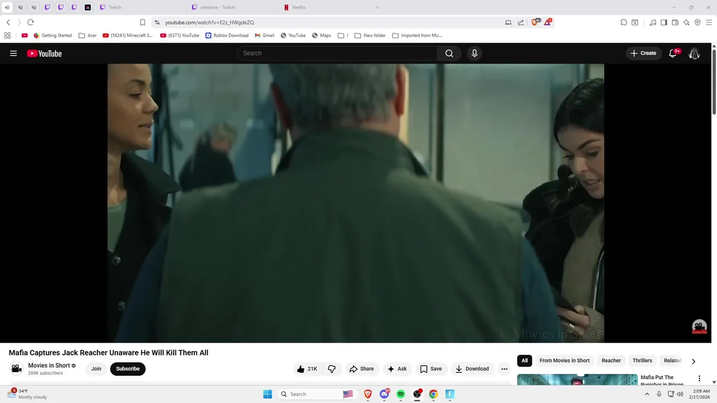Click the cast/install icon in address bar
Screen dimensions: 717x403
pos(508,22)
